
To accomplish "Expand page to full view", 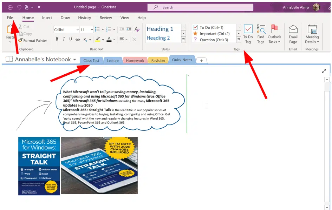I will click(x=324, y=71).
